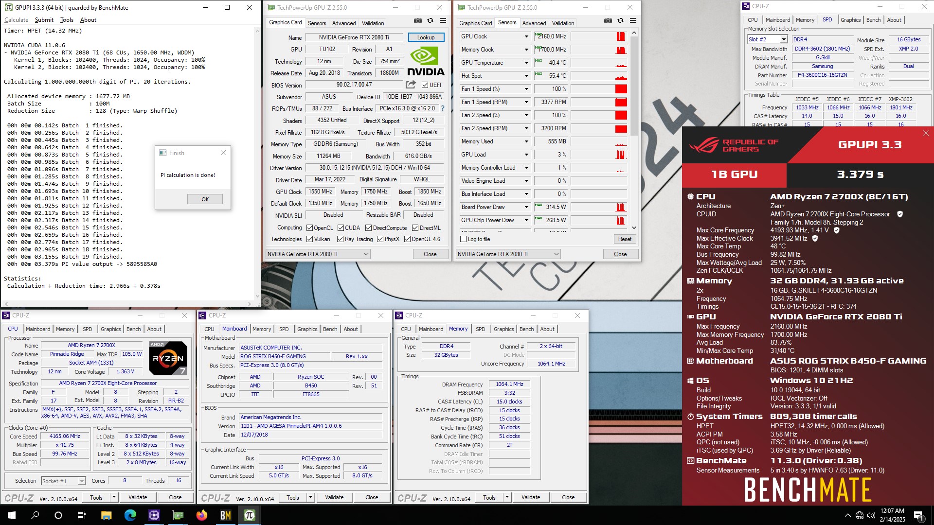Toggle the DirectCompute checkbox
This screenshot has height=525, width=934.
[368, 227]
